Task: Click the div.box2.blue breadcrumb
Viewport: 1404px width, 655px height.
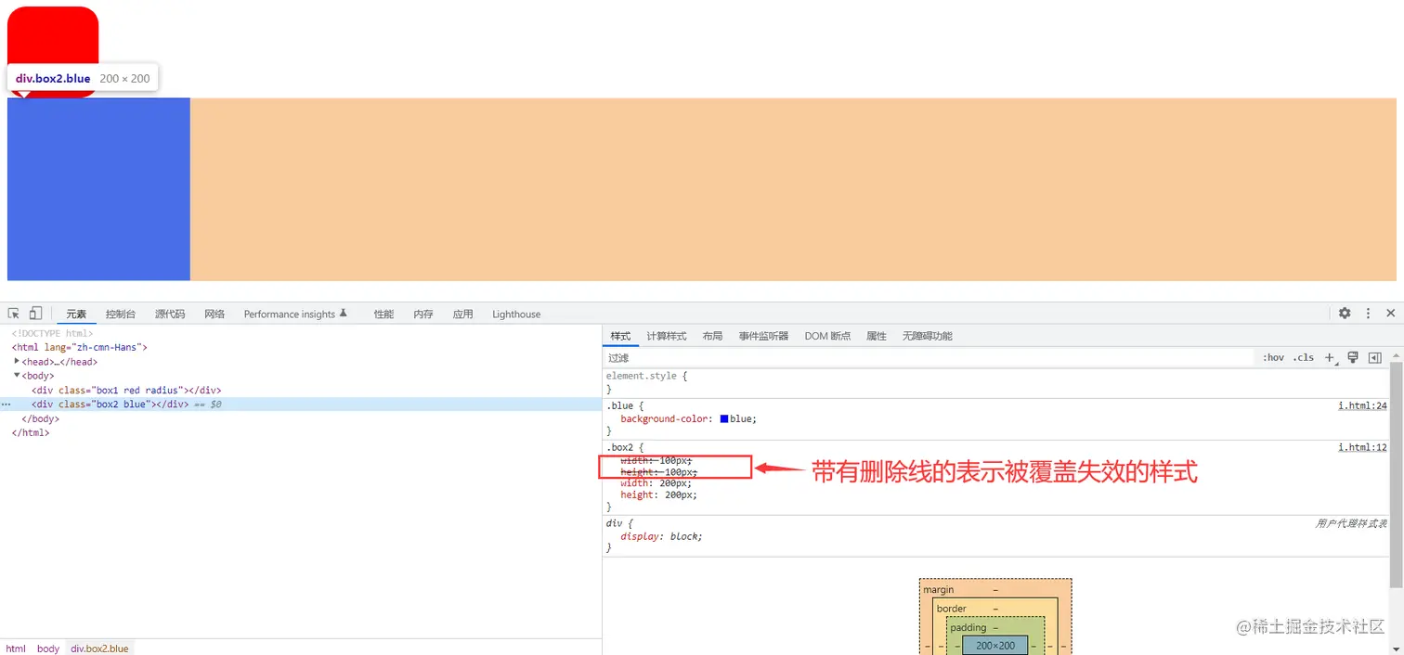Action: point(100,649)
